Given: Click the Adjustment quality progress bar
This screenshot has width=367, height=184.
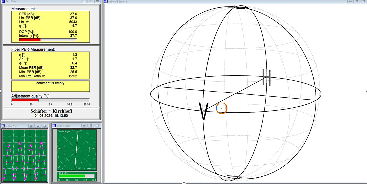Looking at the screenshot, I should pyautogui.click(x=51, y=100).
